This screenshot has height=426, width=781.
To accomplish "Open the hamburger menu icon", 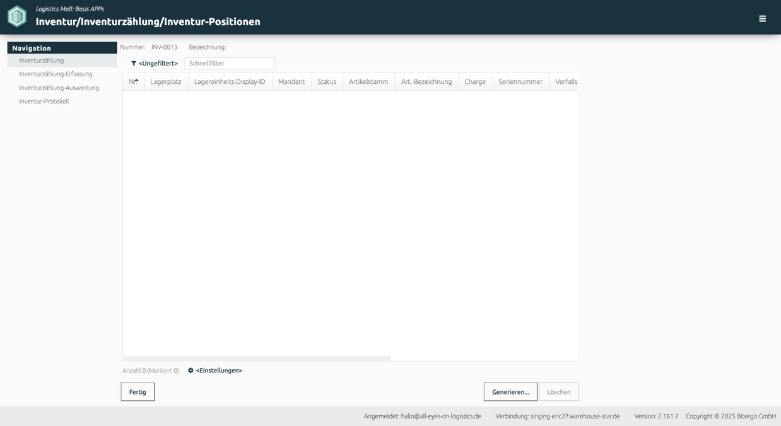I will (x=762, y=19).
